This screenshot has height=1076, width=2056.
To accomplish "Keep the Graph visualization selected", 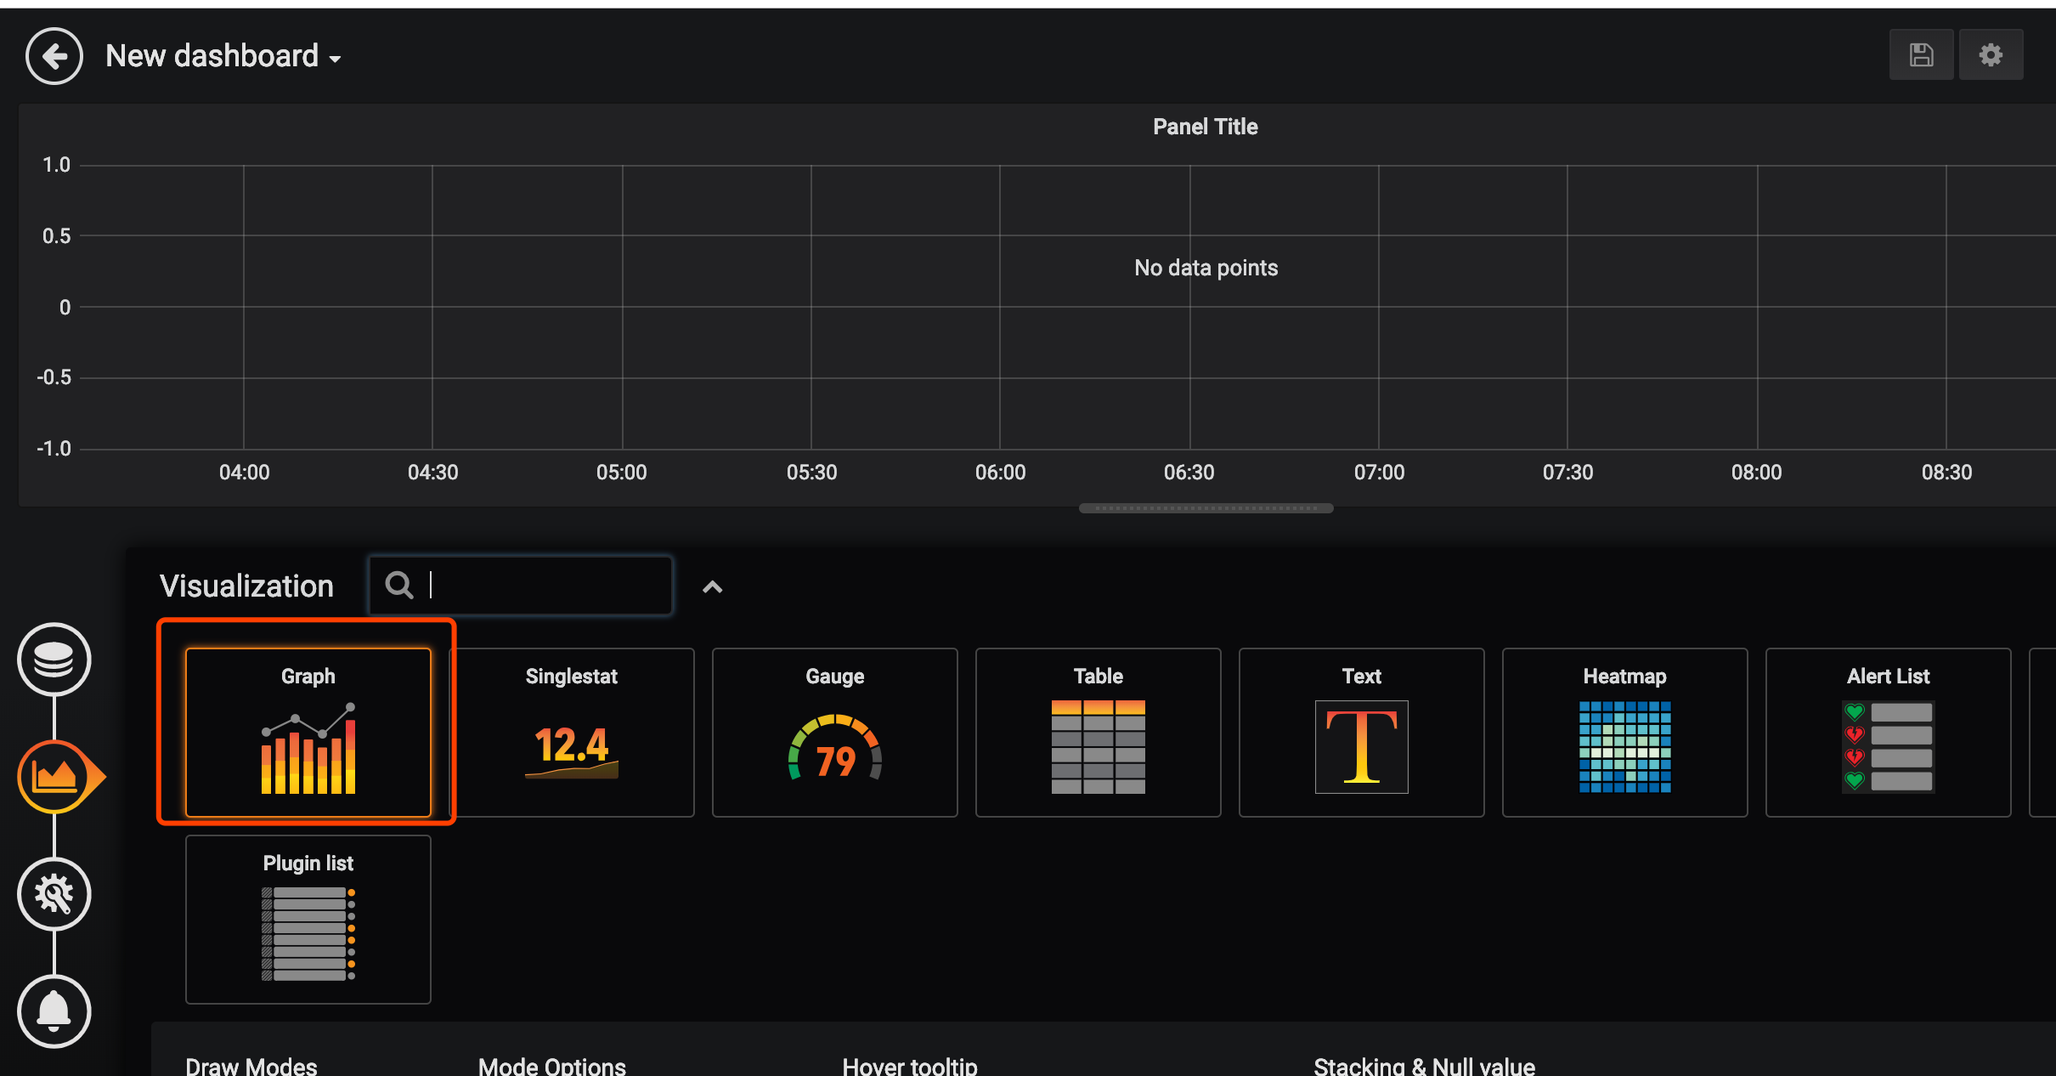I will [x=308, y=733].
